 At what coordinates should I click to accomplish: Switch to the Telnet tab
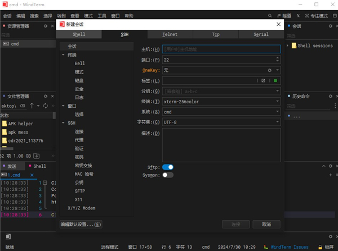pyautogui.click(x=169, y=34)
